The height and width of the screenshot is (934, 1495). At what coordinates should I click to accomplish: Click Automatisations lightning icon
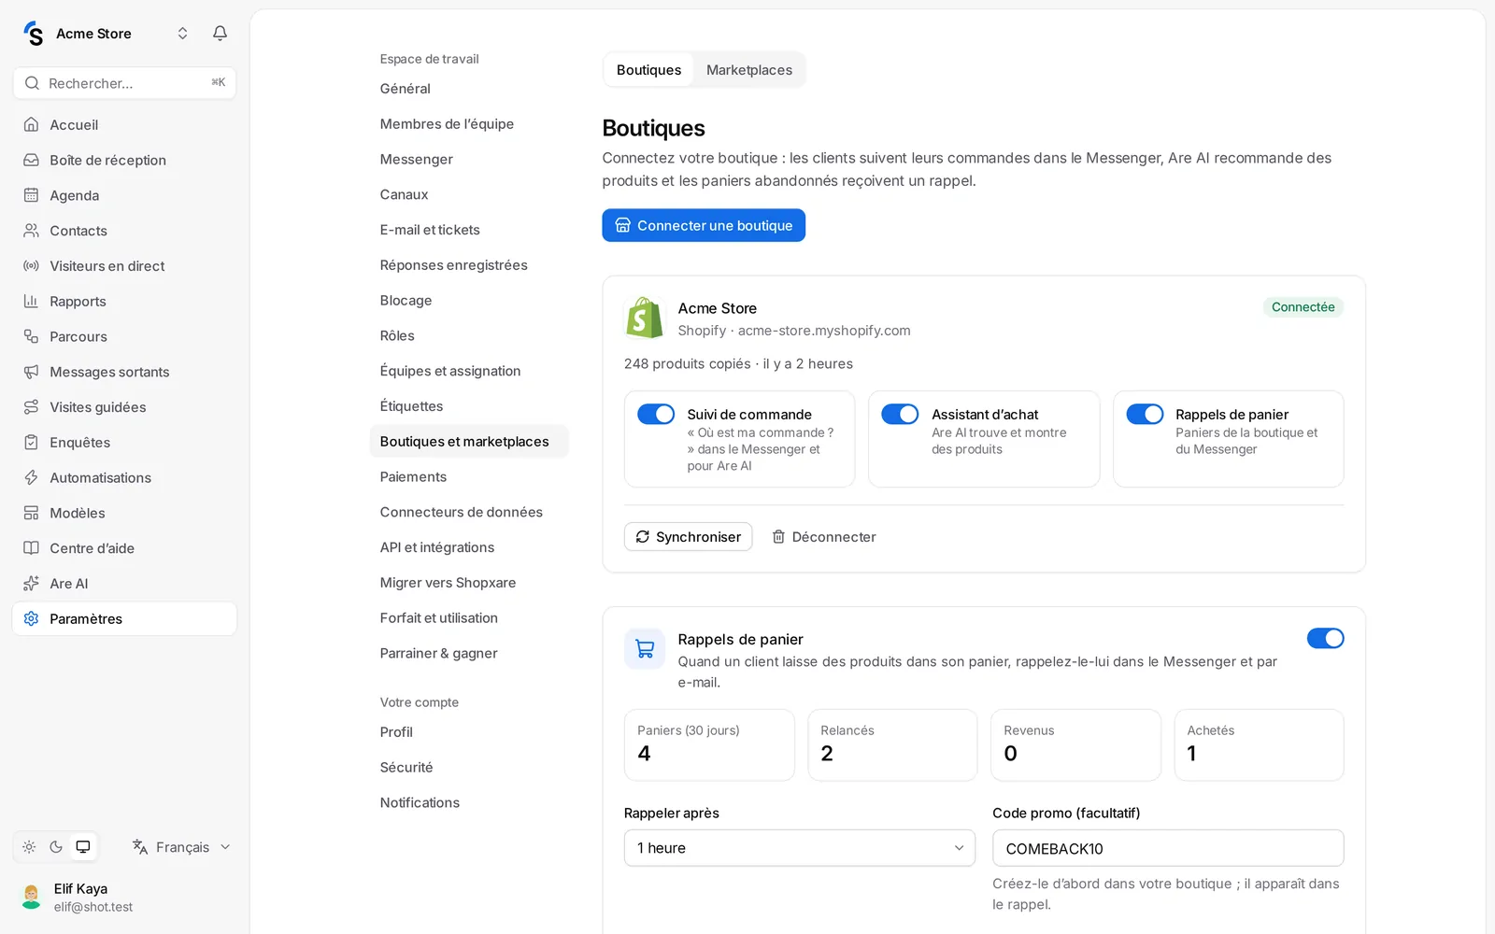tap(31, 477)
